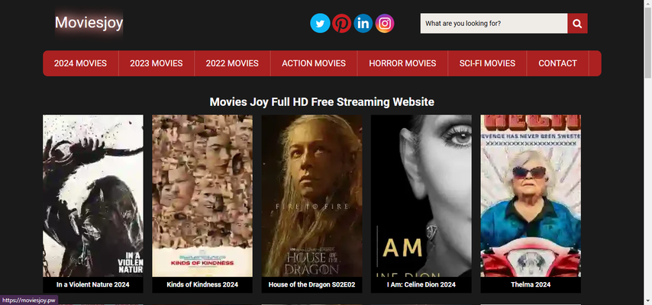Viewport: 652px width, 305px height.
Task: Open the Thelma poster
Action: [x=531, y=196]
